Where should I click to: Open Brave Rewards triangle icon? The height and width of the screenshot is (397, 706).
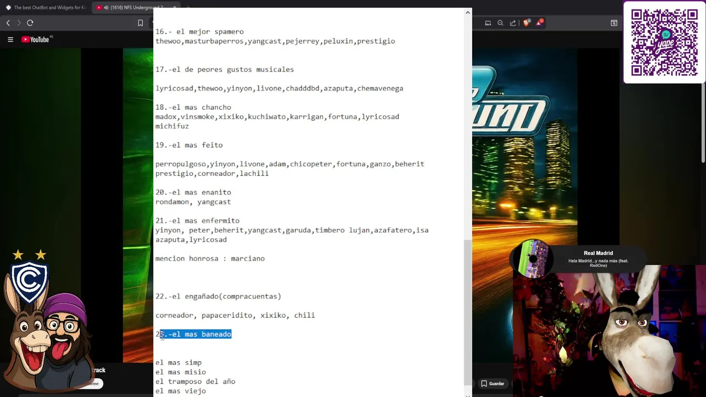coord(540,23)
